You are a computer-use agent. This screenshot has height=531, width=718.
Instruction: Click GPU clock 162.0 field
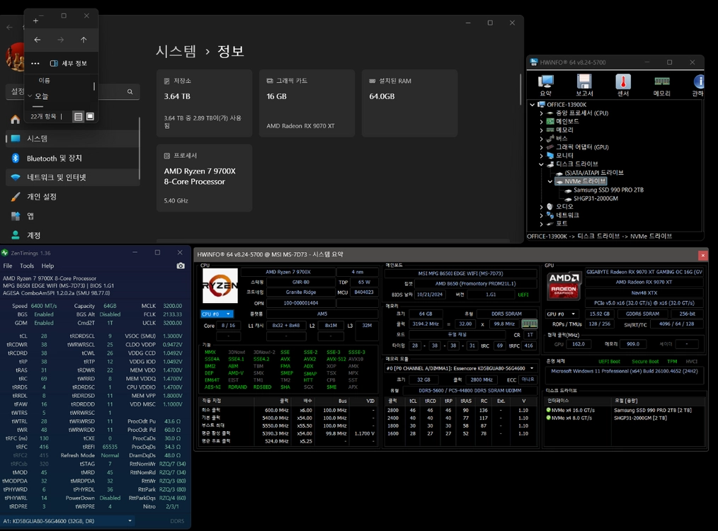coord(579,344)
